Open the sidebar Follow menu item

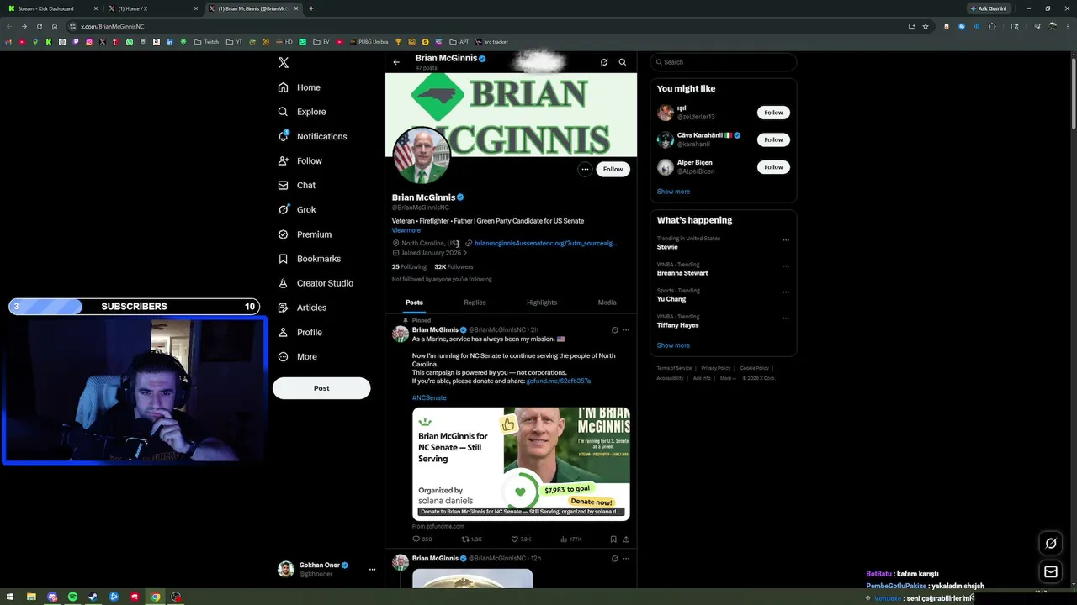pyautogui.click(x=300, y=160)
